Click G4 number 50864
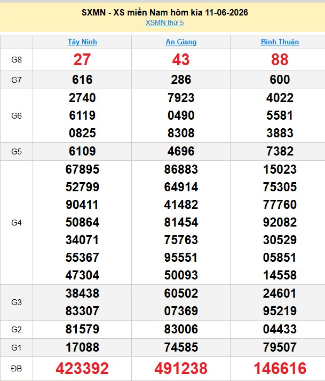Image resolution: width=325 pixels, height=381 pixels. pos(82,222)
